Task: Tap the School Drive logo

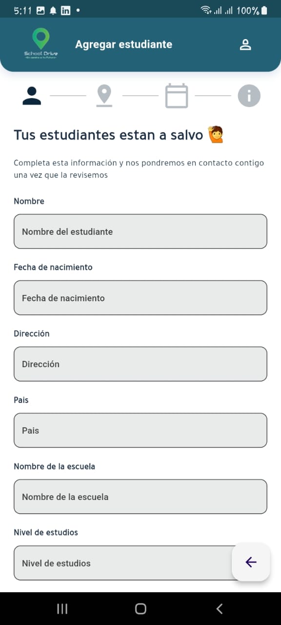Action: tap(41, 43)
